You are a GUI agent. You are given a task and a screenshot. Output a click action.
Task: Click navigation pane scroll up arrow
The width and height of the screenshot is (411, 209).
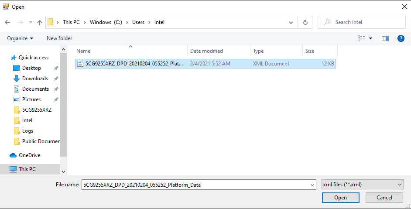coord(63,49)
